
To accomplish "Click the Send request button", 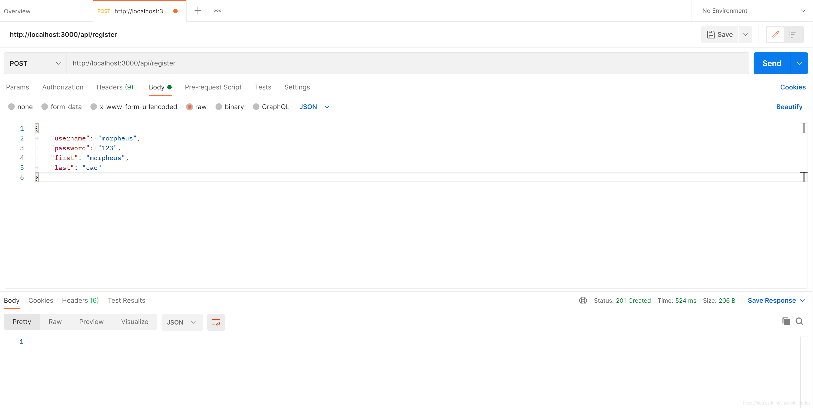I will 772,63.
